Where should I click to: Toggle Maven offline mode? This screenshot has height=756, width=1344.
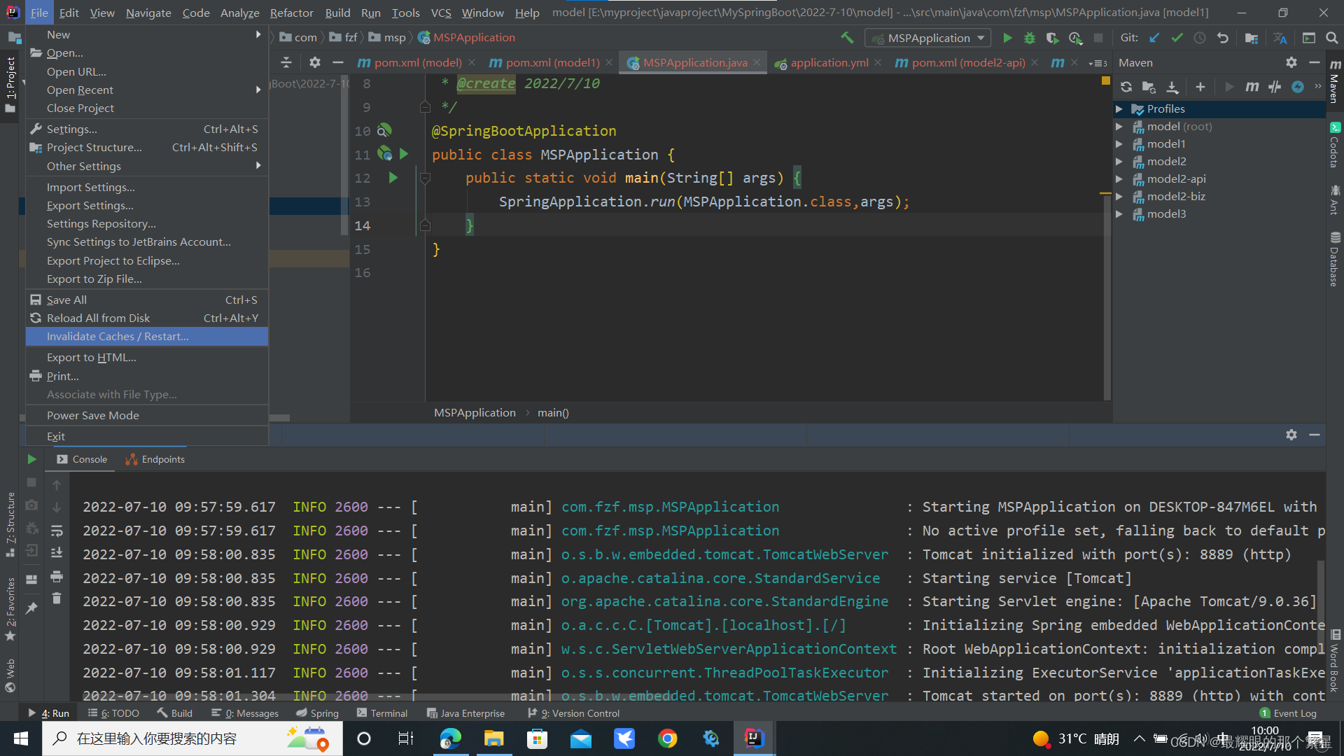(1275, 87)
